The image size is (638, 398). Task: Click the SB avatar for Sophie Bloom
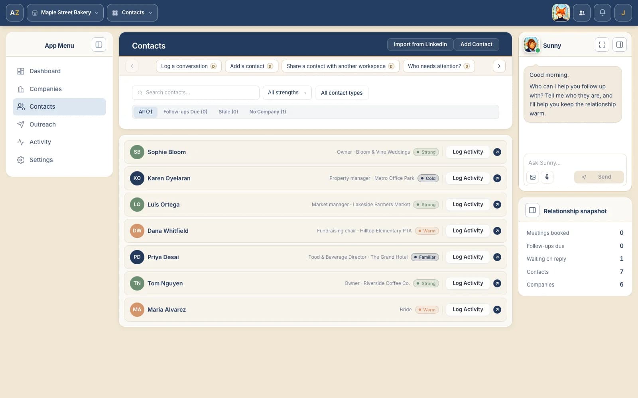(x=137, y=152)
